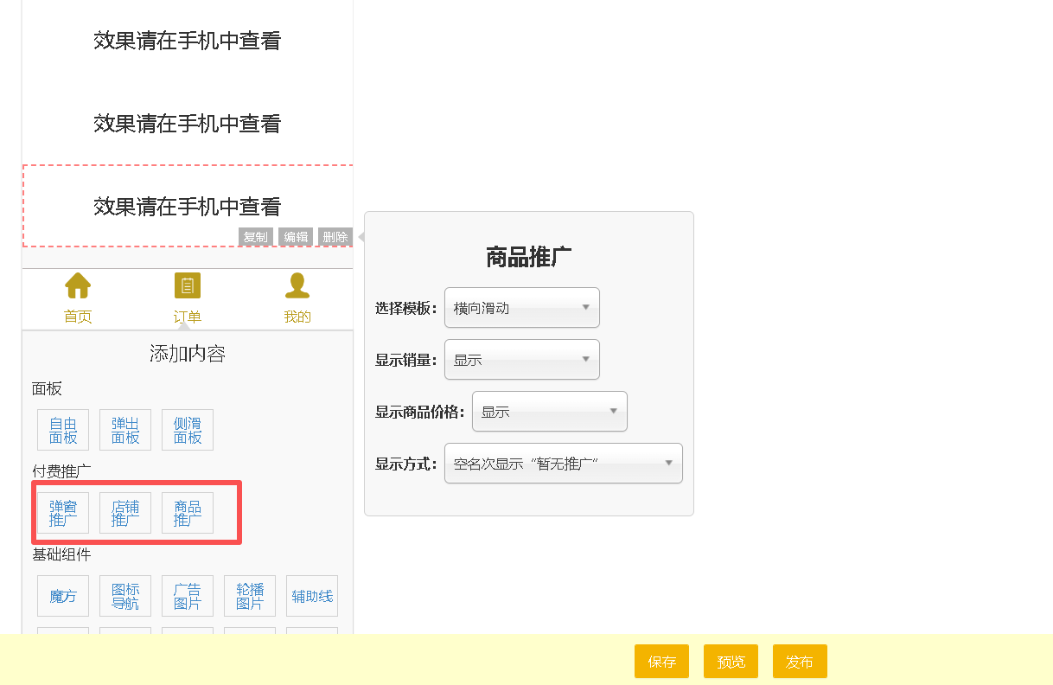Insert the 侧滑面板 component
The height and width of the screenshot is (685, 1053).
[x=188, y=430]
